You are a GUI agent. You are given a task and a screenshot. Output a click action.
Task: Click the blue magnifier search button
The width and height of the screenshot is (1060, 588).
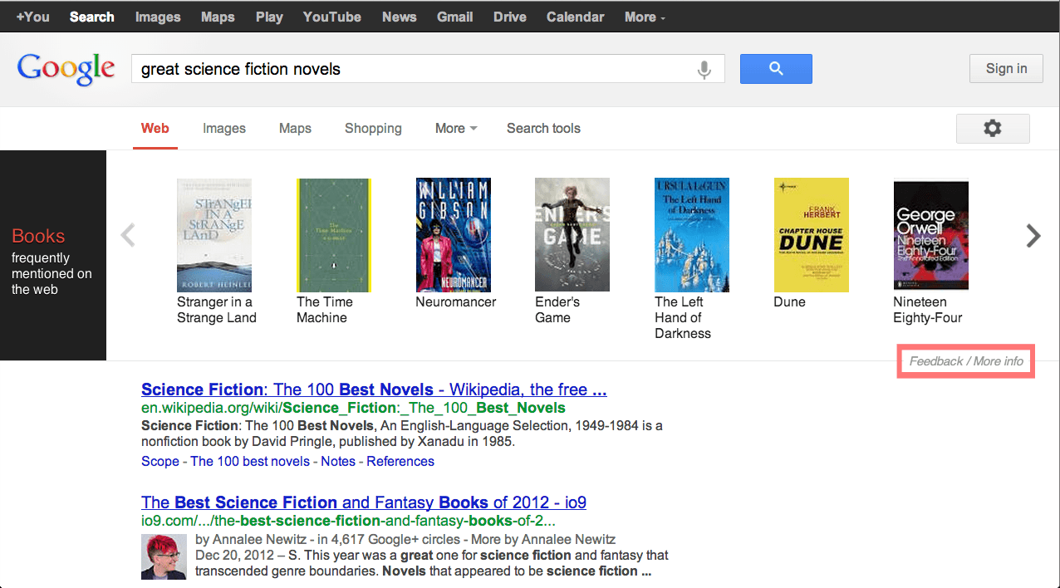[776, 69]
